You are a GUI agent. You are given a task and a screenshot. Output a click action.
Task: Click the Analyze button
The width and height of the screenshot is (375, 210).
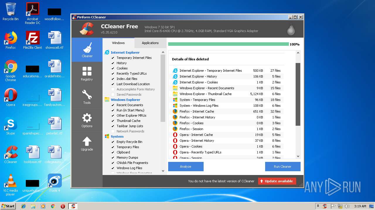(186, 167)
